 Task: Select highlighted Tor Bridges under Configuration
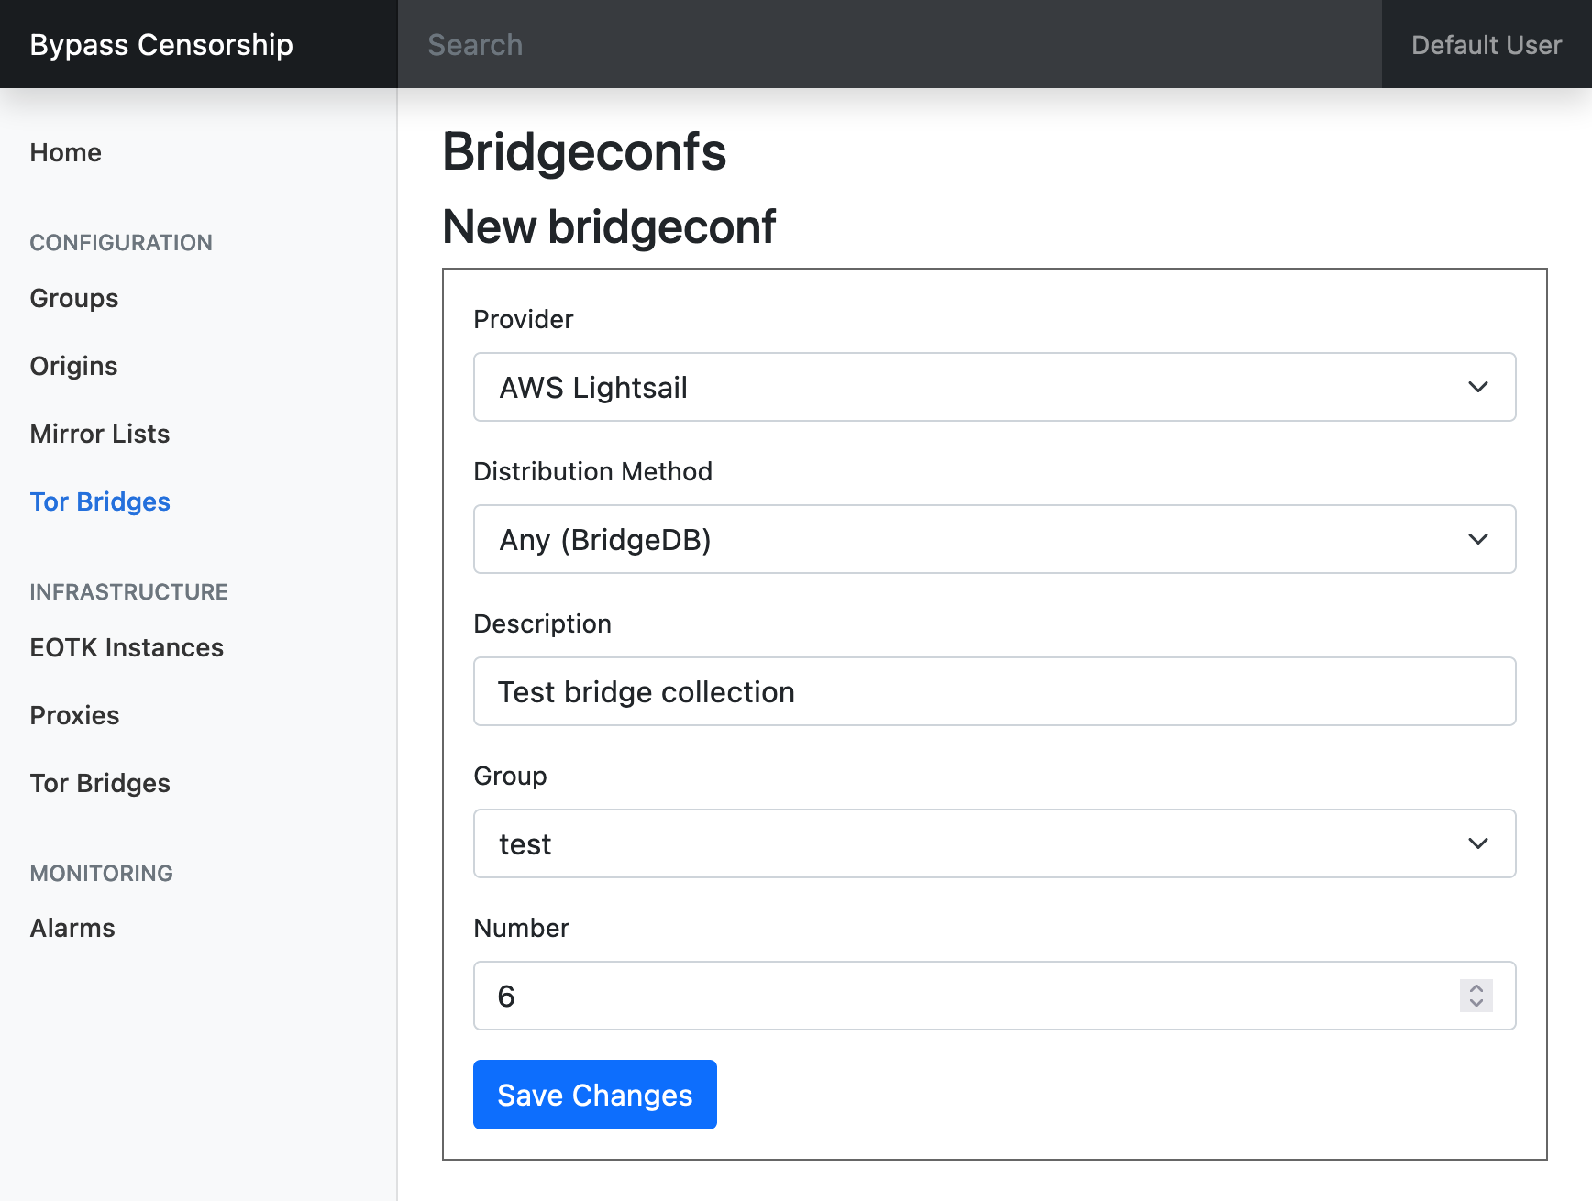100,501
